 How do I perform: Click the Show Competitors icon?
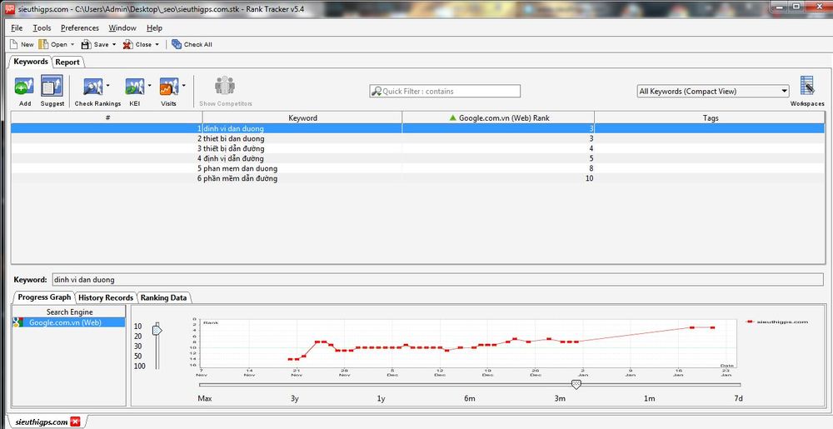[x=225, y=86]
